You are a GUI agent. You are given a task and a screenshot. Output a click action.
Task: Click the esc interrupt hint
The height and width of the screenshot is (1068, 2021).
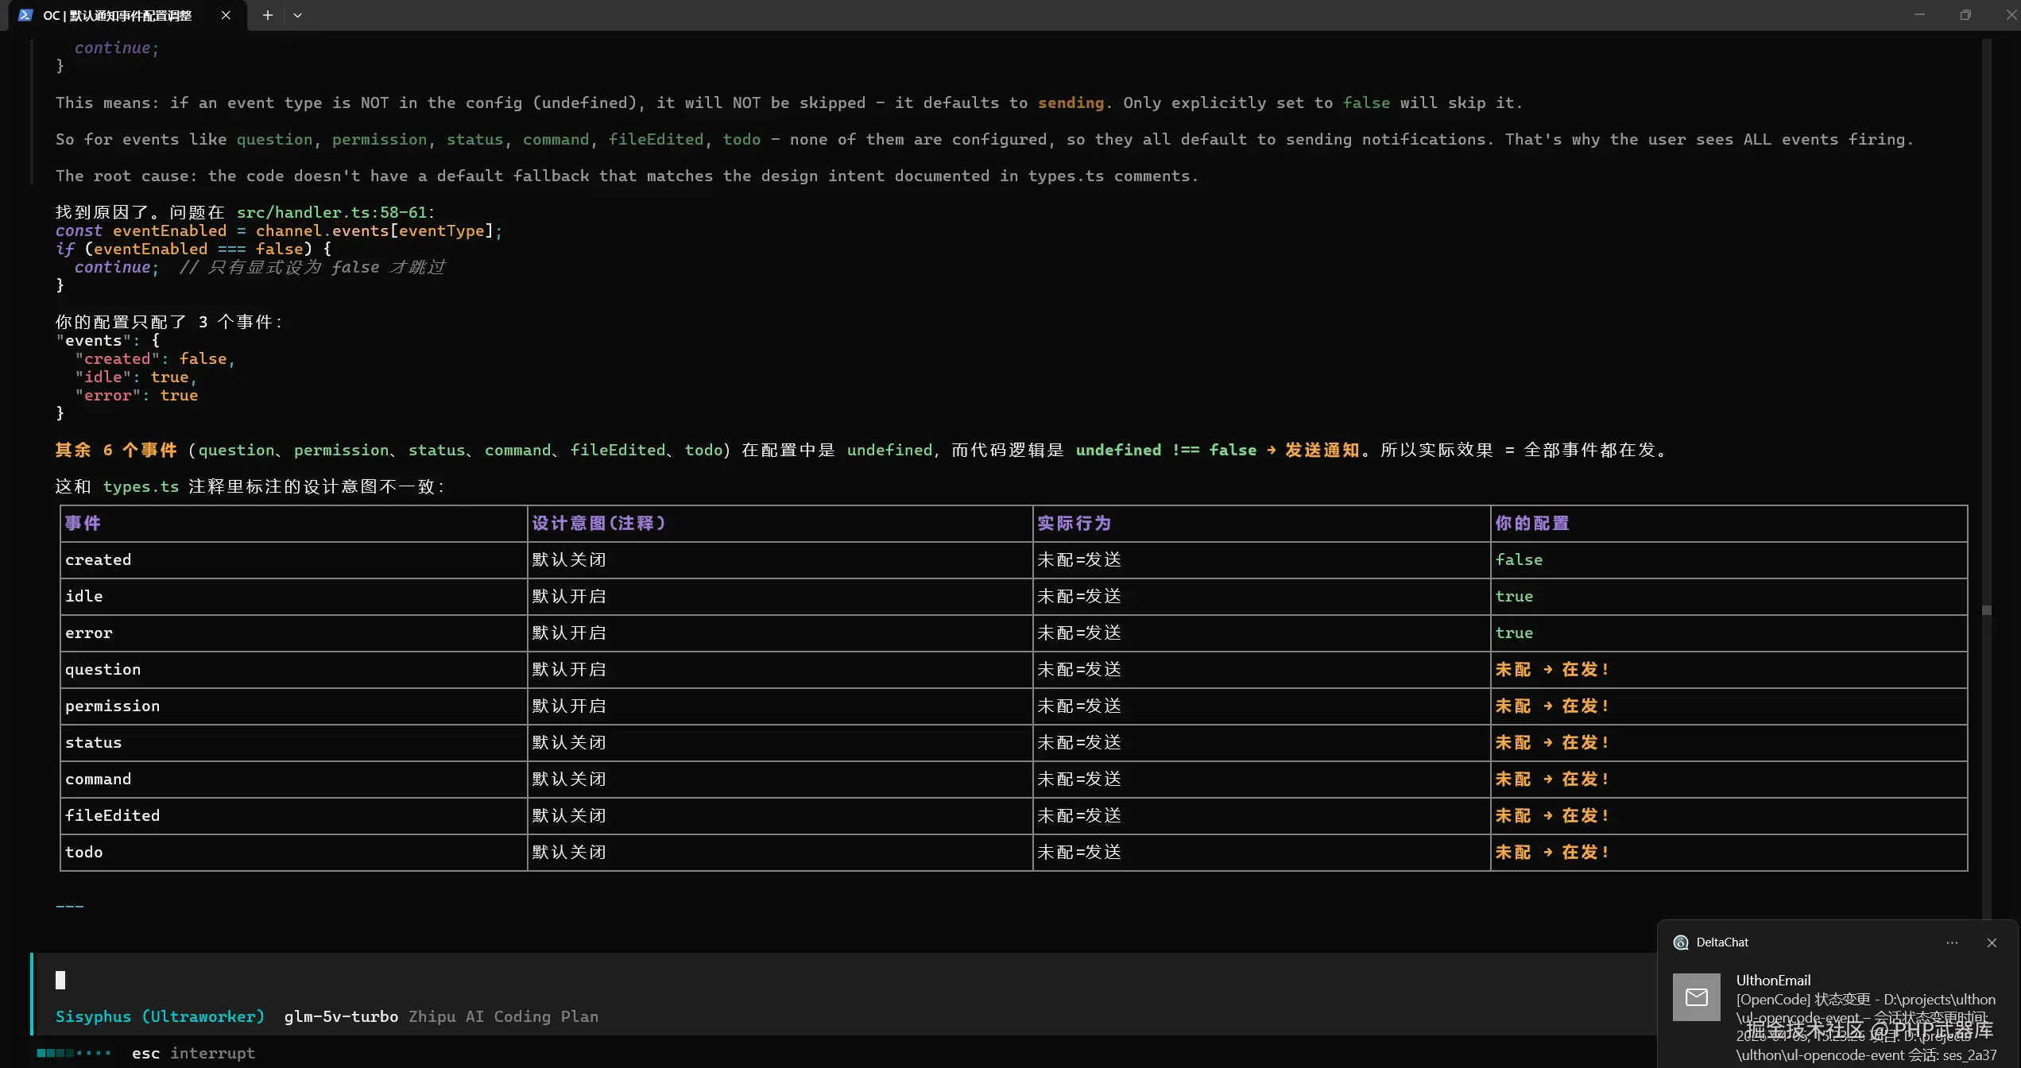[x=193, y=1053]
